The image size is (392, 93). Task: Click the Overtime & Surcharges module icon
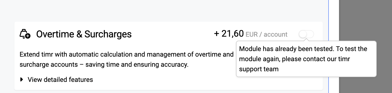25,34
